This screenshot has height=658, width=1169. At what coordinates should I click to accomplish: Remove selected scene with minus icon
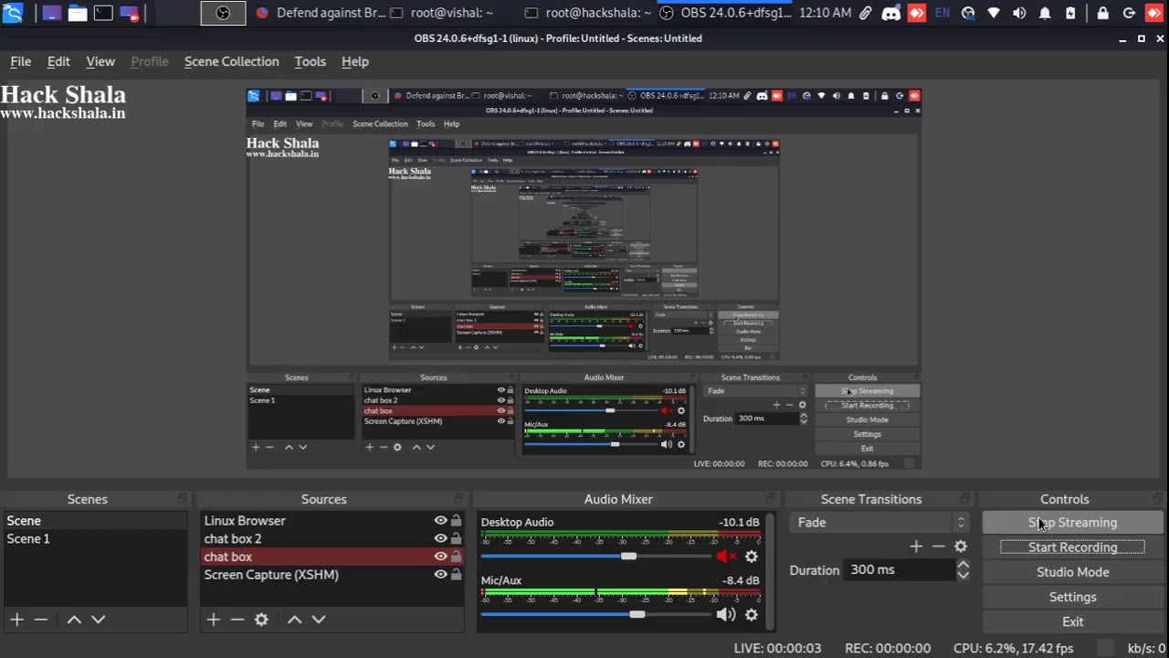pos(40,620)
